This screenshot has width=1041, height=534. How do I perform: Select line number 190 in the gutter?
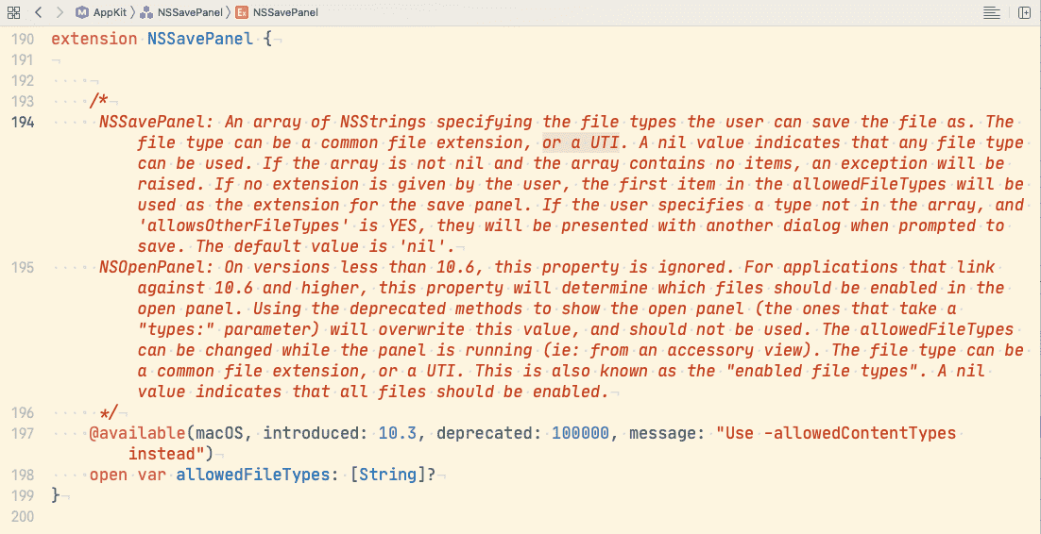click(23, 39)
